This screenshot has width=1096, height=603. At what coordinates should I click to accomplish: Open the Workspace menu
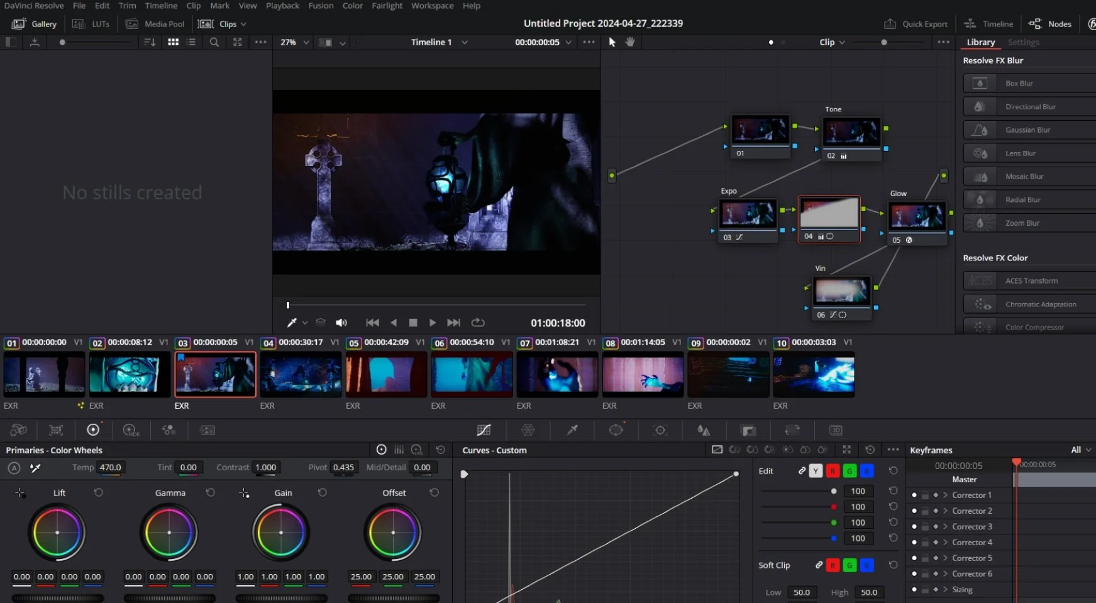click(433, 6)
